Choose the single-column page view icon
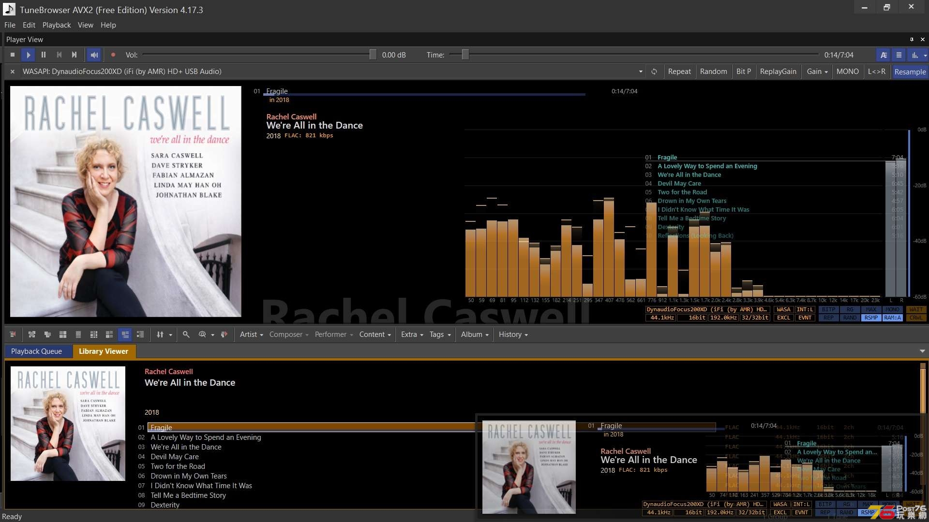This screenshot has height=522, width=929. (78, 334)
